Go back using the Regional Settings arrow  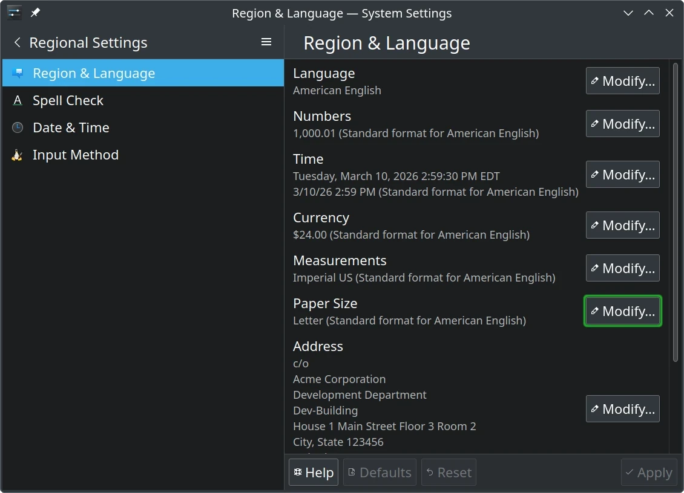[18, 42]
